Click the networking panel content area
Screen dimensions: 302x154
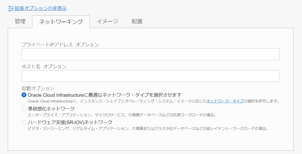click(150, 141)
